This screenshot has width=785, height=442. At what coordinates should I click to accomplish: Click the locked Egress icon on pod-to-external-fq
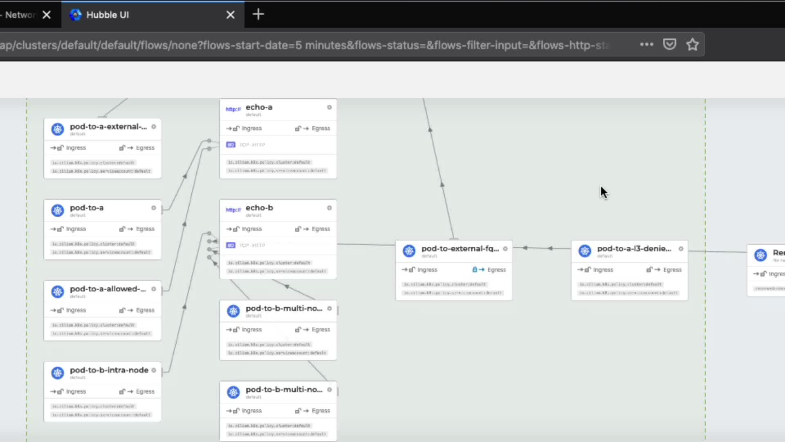pos(475,270)
